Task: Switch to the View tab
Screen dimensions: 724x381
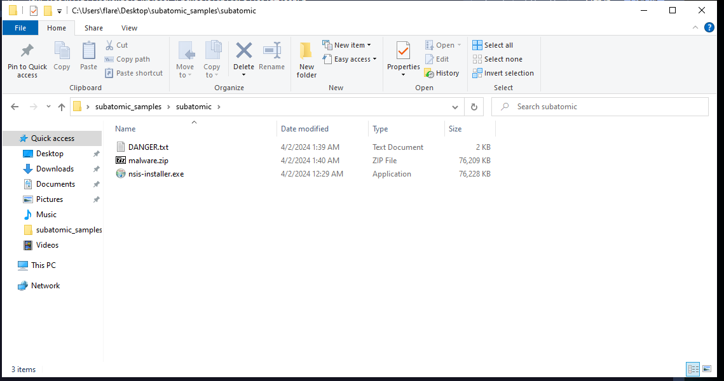Action: pyautogui.click(x=129, y=28)
